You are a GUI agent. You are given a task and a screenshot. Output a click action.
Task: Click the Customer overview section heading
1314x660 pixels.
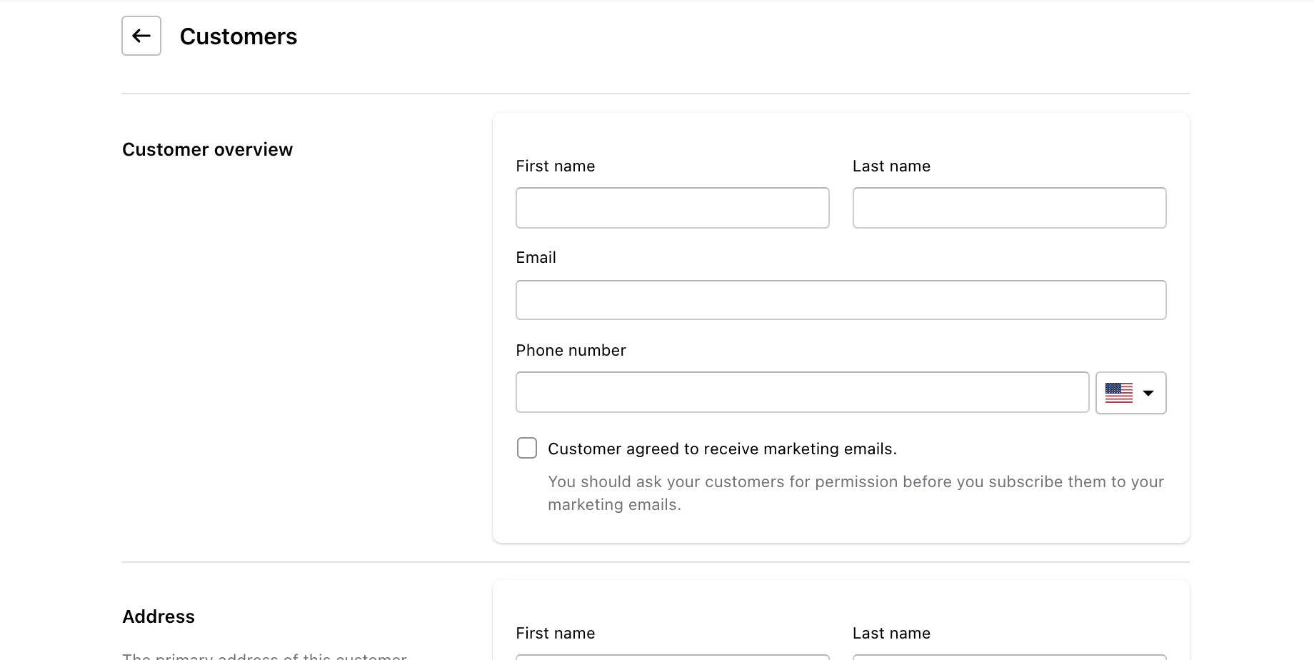(x=208, y=149)
